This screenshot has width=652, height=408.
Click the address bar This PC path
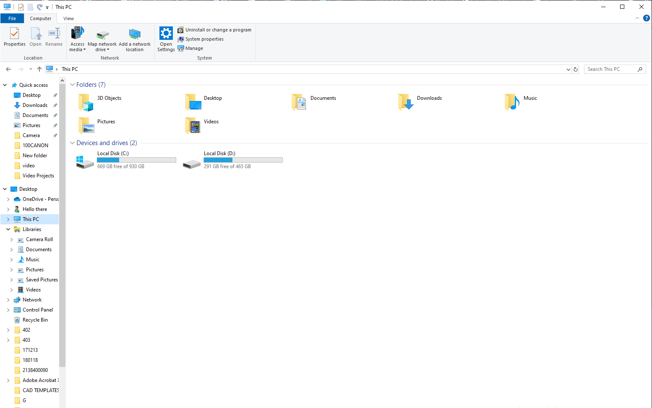pos(70,69)
